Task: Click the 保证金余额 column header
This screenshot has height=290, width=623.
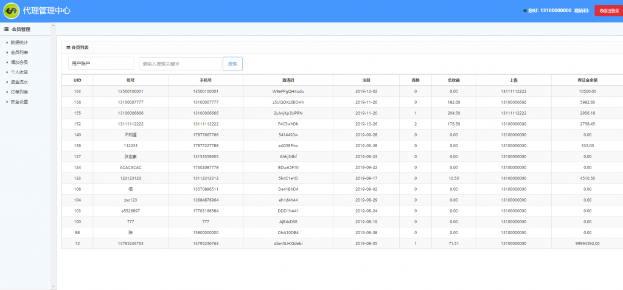Action: 586,80
